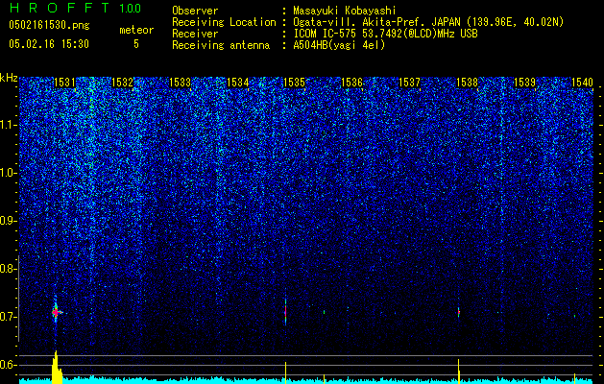604x384 pixels.
Task: Click the 1.1 kHz axis label
Action: coord(8,125)
